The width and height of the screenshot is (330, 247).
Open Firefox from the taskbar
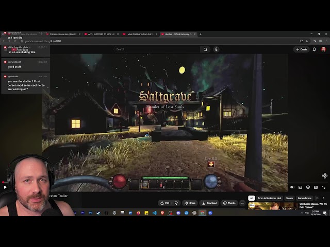pyautogui.click(x=138, y=213)
